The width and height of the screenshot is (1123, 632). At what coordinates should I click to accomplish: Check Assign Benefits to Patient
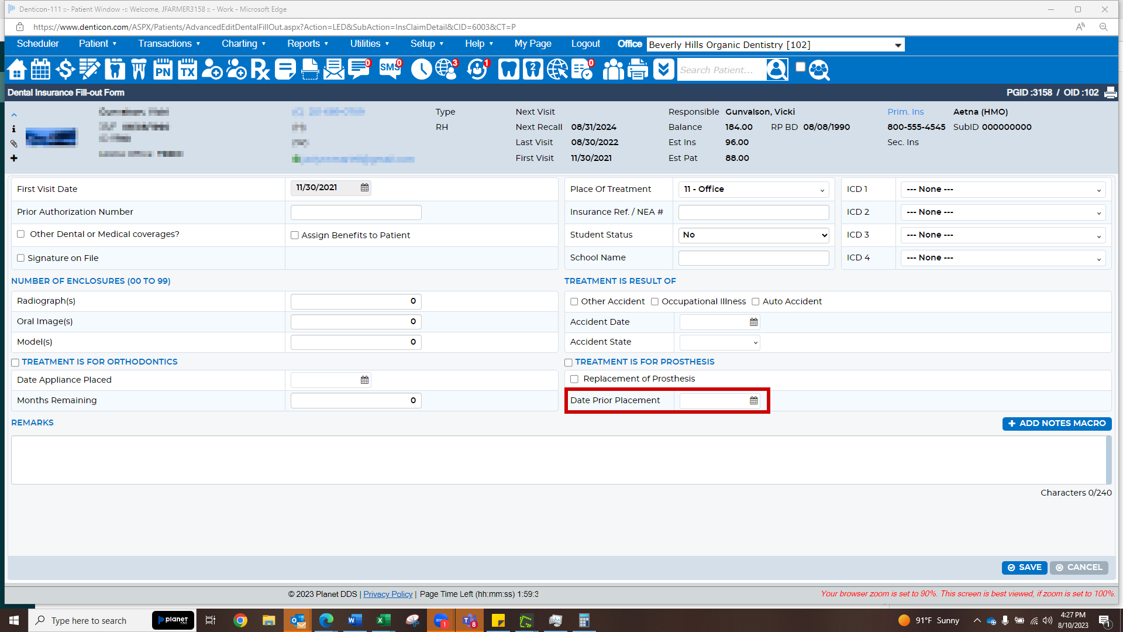pyautogui.click(x=295, y=235)
